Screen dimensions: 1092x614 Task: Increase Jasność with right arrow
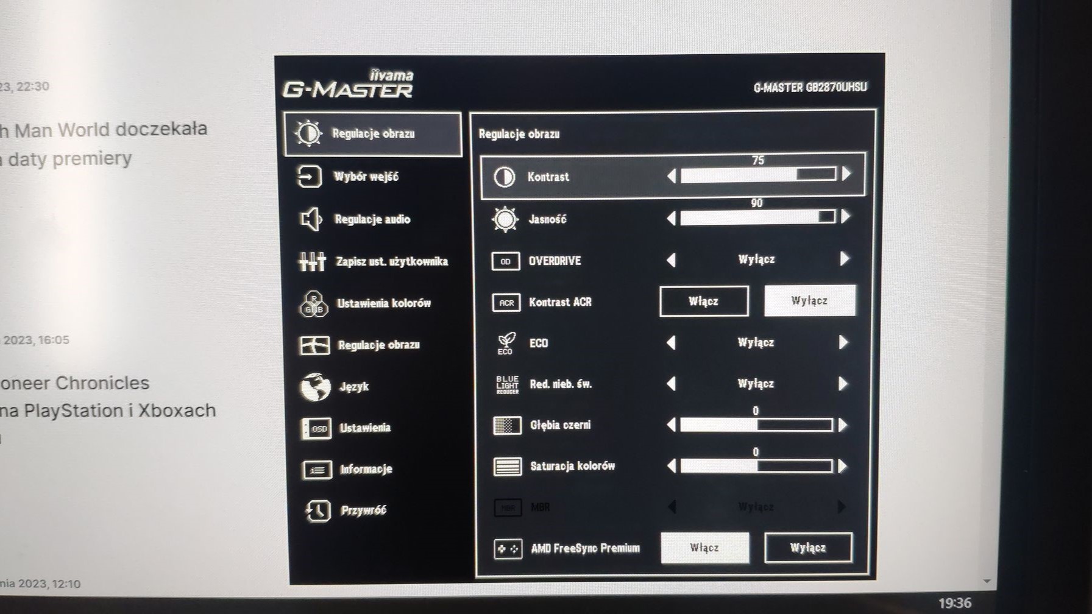coord(845,216)
